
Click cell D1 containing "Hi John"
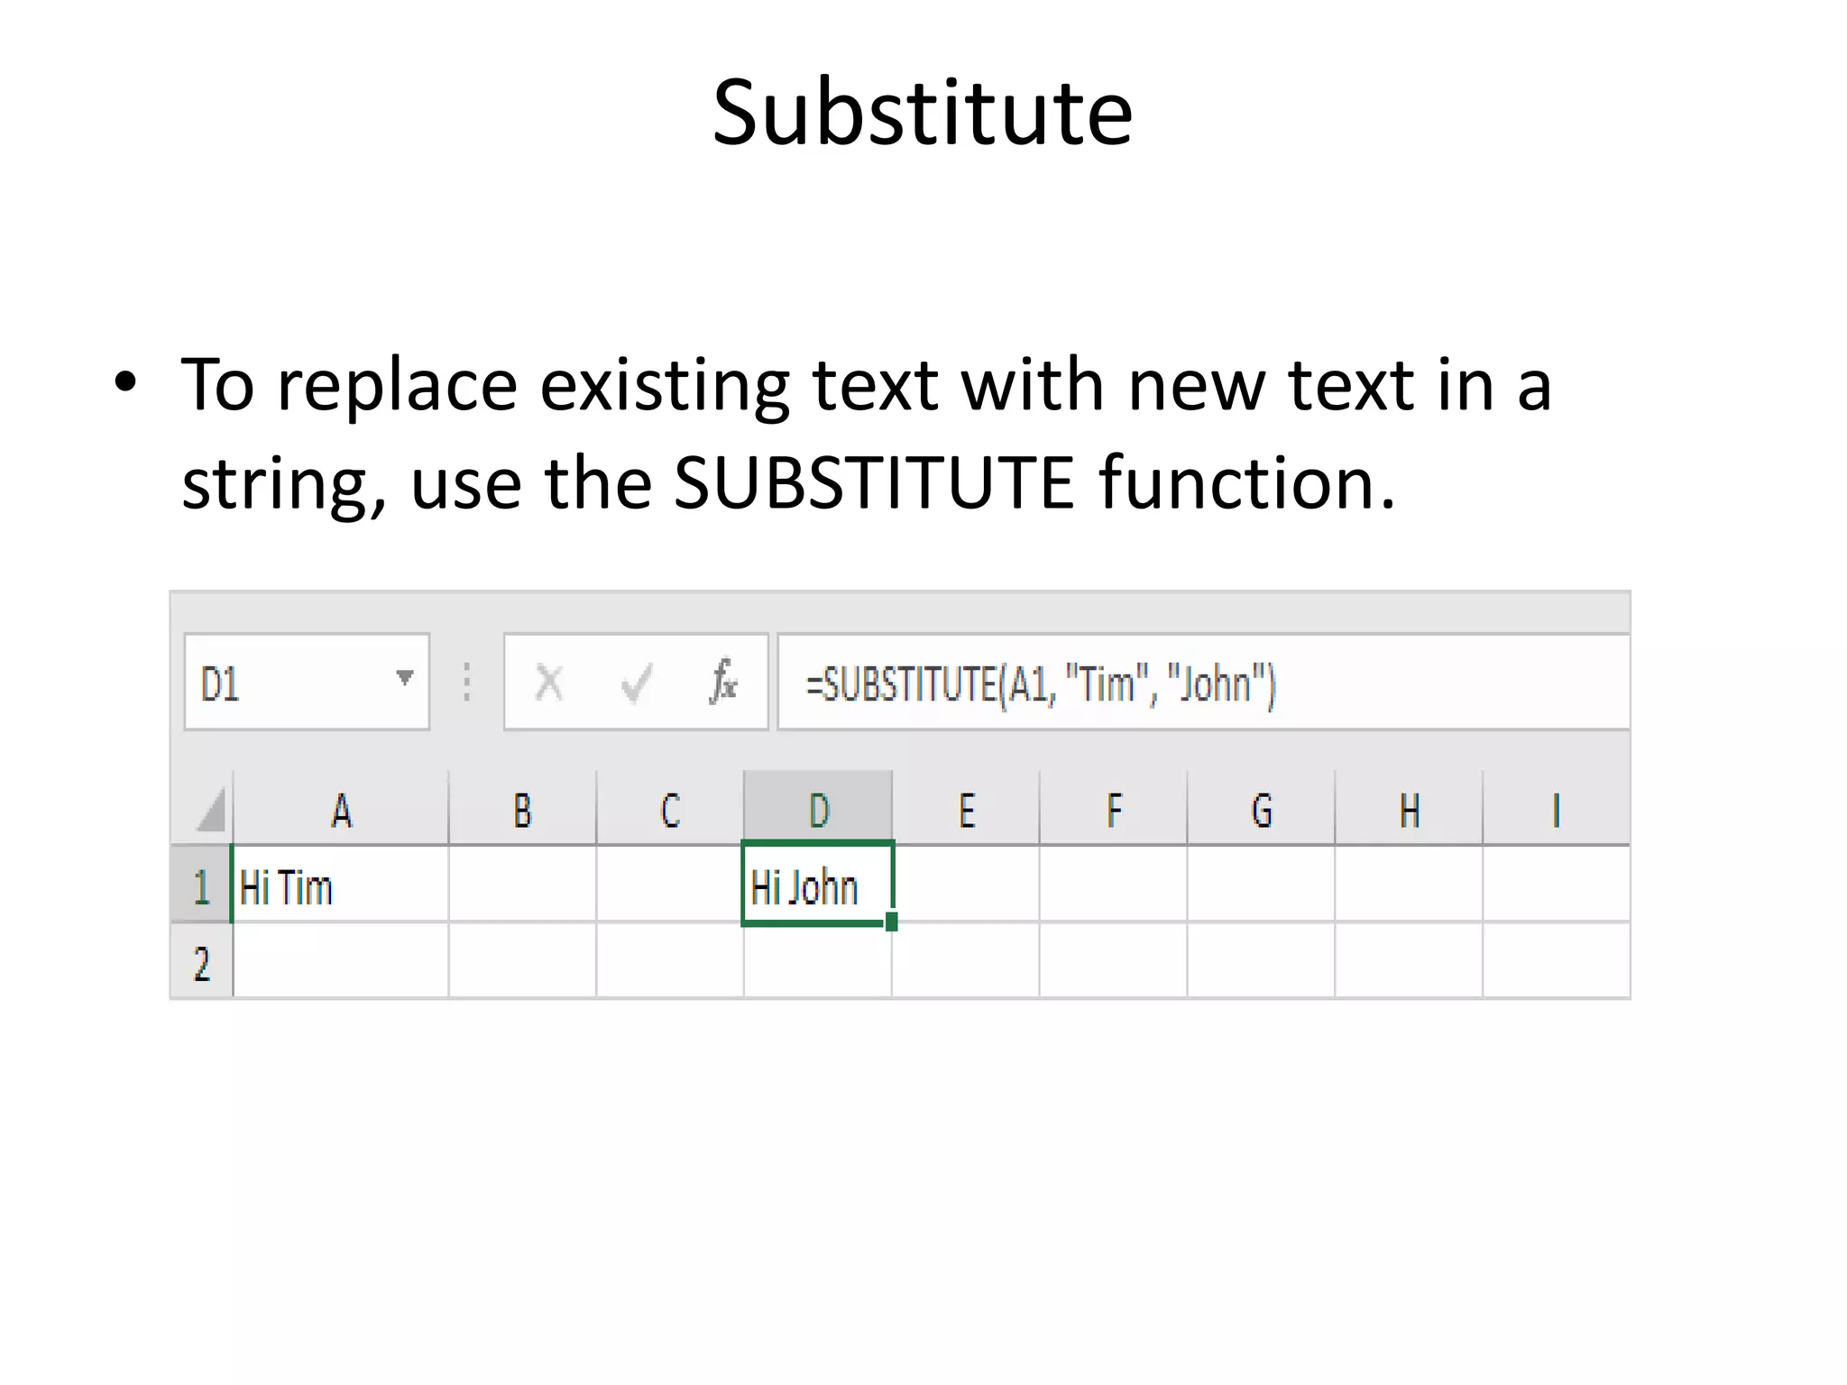[x=817, y=884]
